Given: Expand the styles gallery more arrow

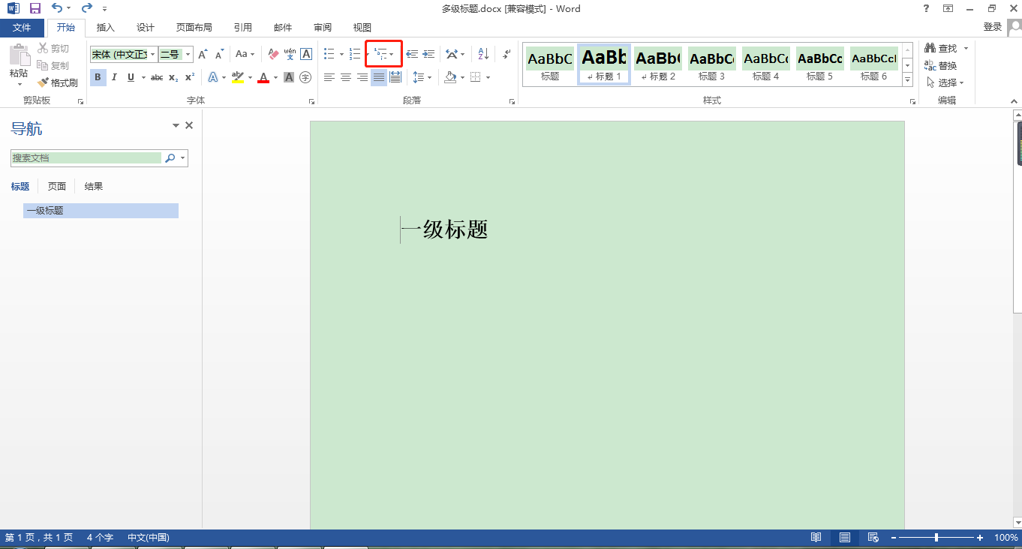Looking at the screenshot, I should [x=907, y=81].
